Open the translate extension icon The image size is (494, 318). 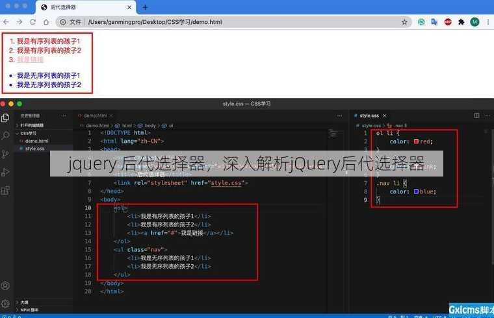coord(434,22)
